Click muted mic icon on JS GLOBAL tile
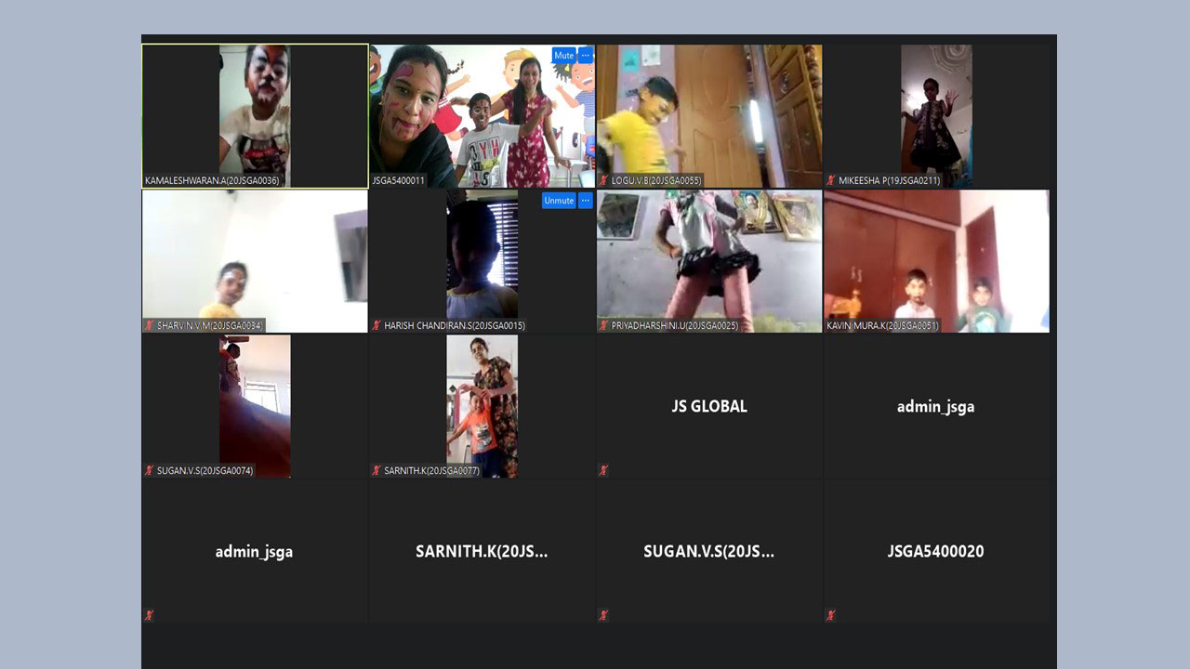 tap(603, 470)
